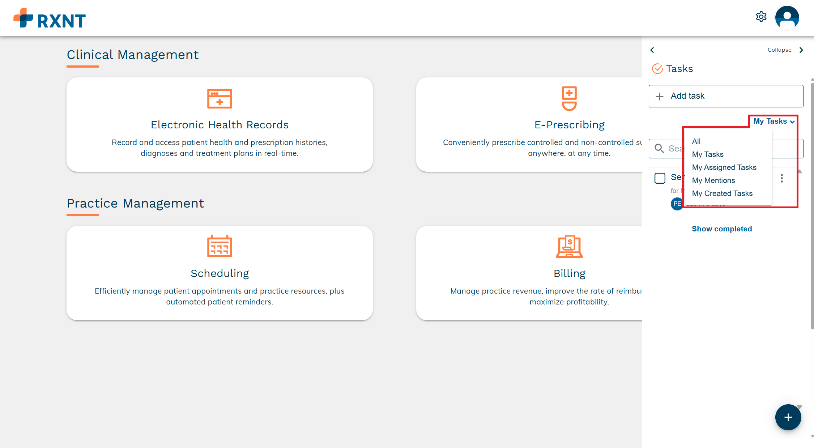The height and width of the screenshot is (448, 814).
Task: Open the Billing title
Action: (569, 273)
